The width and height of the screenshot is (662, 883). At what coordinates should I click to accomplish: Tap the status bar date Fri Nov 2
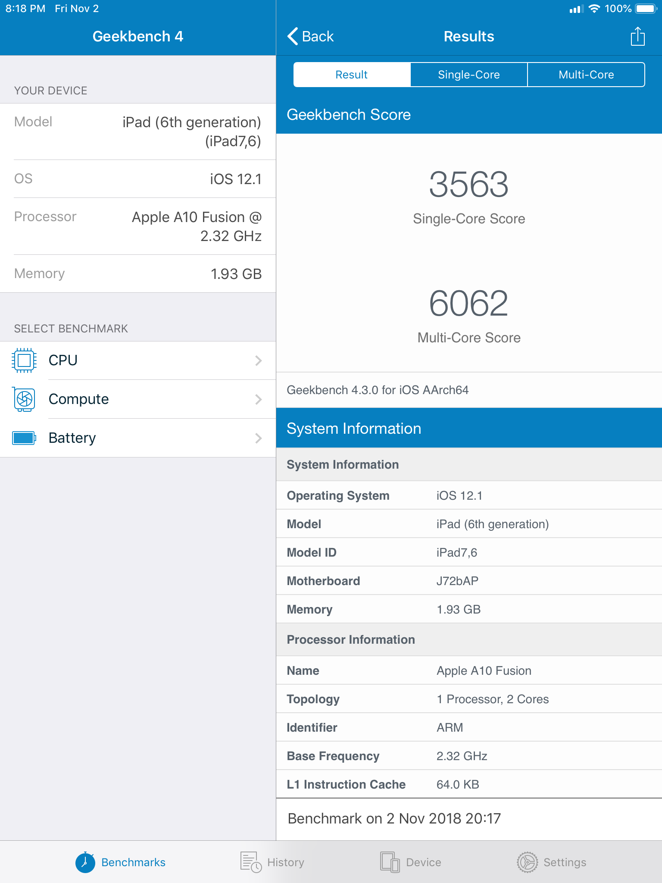[77, 9]
